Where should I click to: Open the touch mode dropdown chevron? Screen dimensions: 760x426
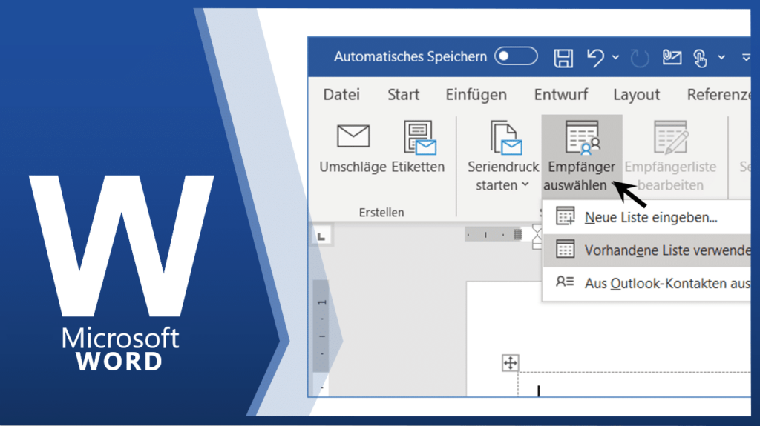[721, 57]
